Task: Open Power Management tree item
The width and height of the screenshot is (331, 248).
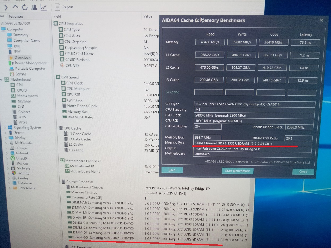Action: [x=31, y=63]
